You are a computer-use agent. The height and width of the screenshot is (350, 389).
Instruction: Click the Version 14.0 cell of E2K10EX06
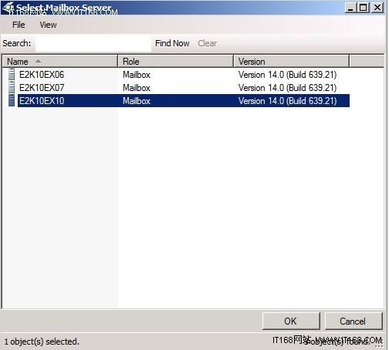click(x=288, y=75)
